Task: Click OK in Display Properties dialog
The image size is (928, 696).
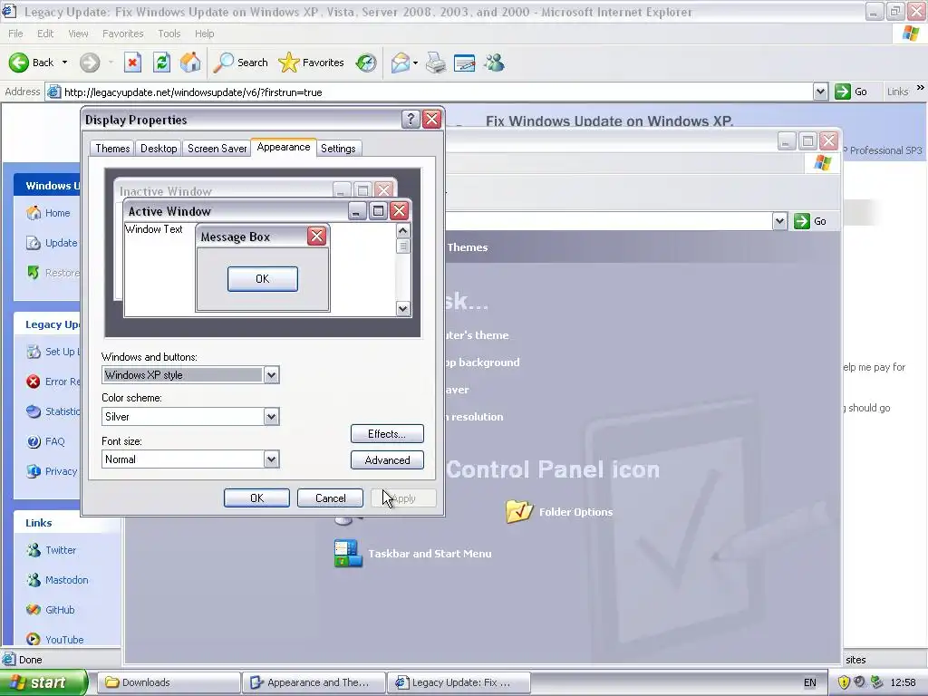Action: point(256,498)
